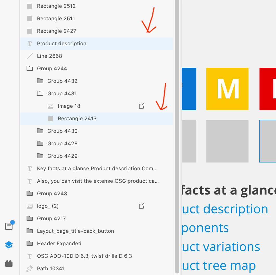Select the logo_ (2) layer name
The width and height of the screenshot is (276, 275).
pyautogui.click(x=48, y=206)
